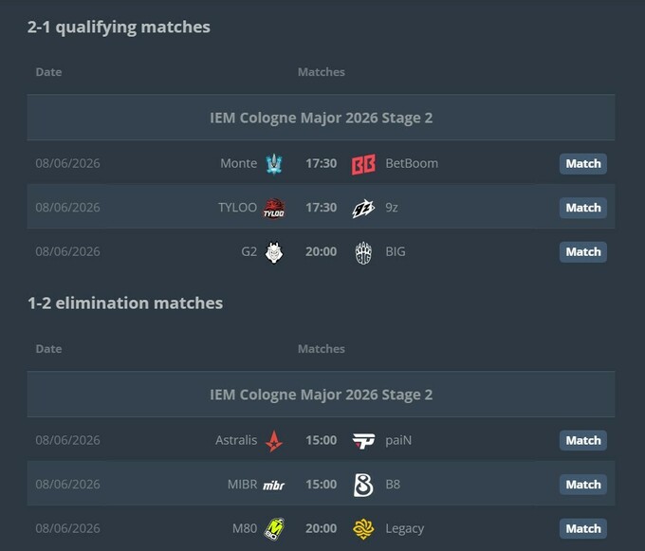Open the TYLOO team logo

coord(274,208)
